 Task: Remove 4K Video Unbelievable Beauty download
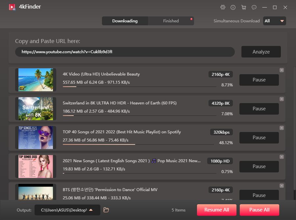[282, 70]
